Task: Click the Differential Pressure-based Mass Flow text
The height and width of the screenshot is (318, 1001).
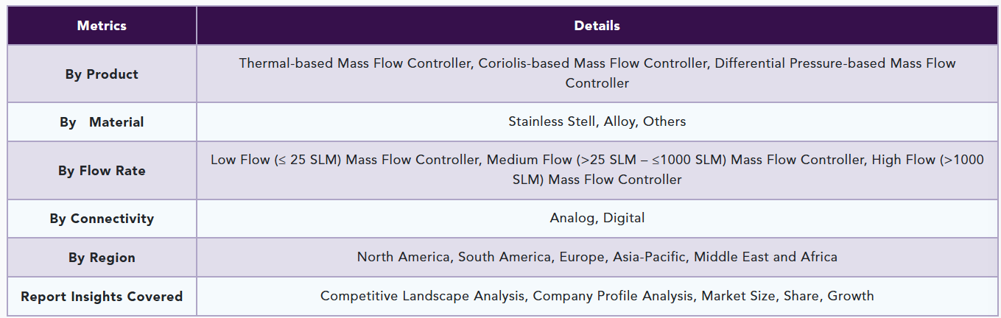Action: click(x=835, y=63)
